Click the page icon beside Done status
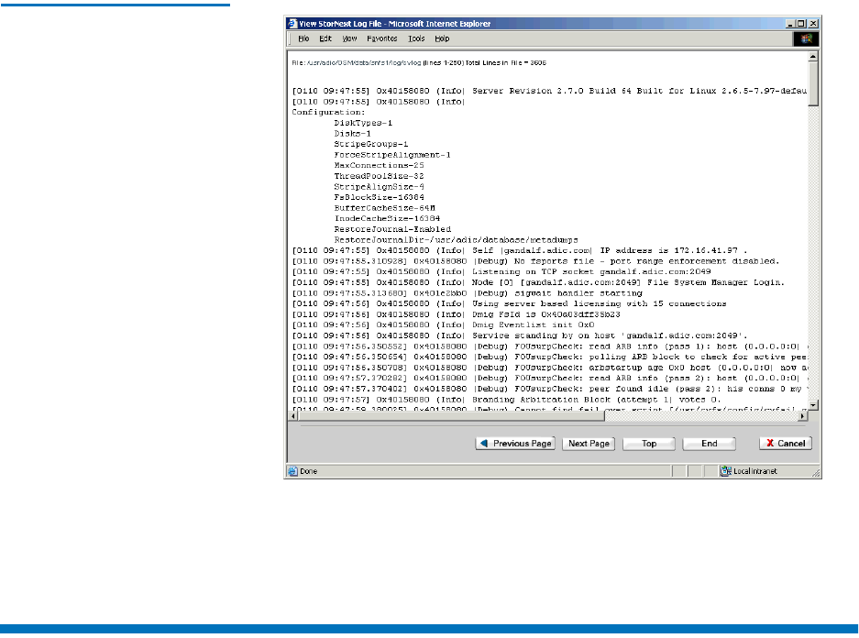This screenshot has height=638, width=859. [x=293, y=471]
